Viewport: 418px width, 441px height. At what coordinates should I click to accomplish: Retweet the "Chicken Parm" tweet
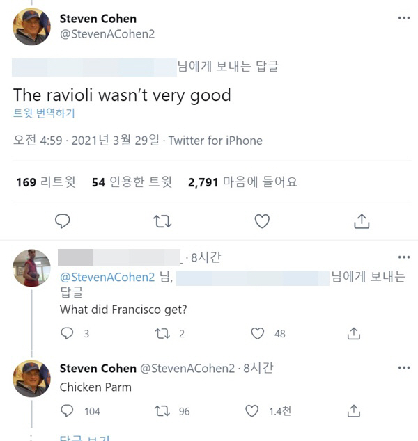(162, 411)
